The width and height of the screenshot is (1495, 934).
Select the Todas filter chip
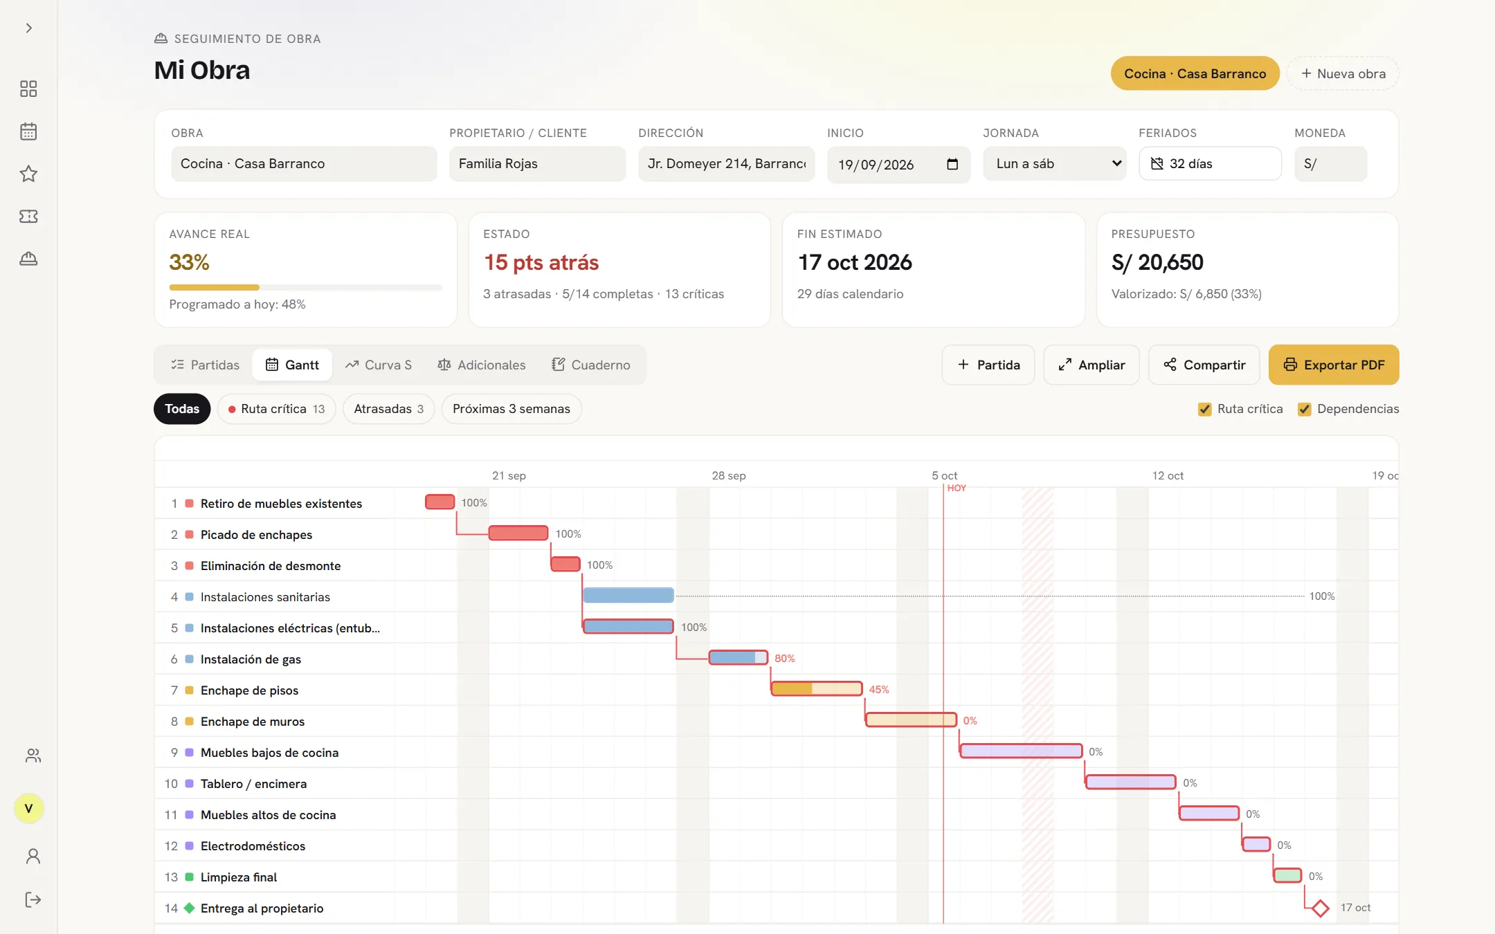click(x=182, y=409)
